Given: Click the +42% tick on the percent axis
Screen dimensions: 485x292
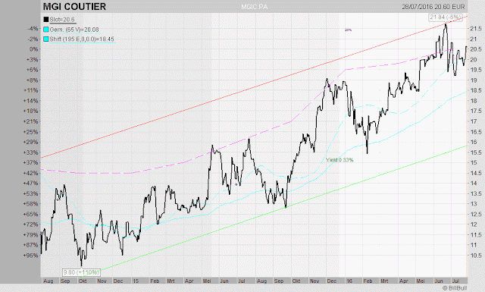Looking at the screenshot, I should [31, 173].
